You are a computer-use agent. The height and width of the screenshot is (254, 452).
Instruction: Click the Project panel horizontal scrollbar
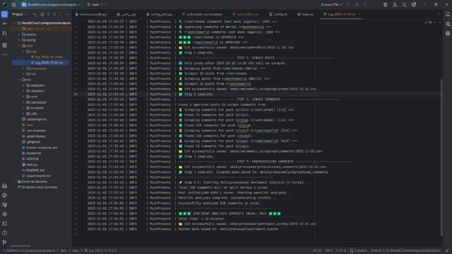[x=20, y=246]
